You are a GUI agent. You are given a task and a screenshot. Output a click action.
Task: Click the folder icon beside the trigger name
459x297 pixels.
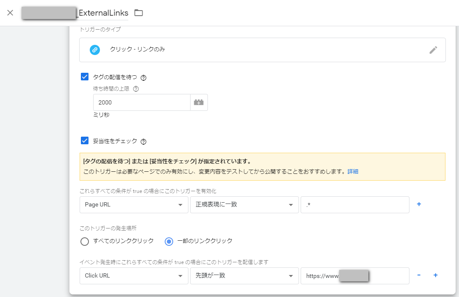138,13
